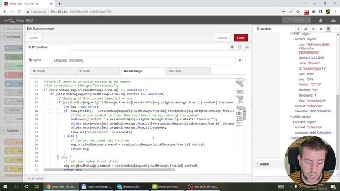The image size is (340, 191).
Task: Click the savetime value 1666727580083
Action: [x=320, y=111]
